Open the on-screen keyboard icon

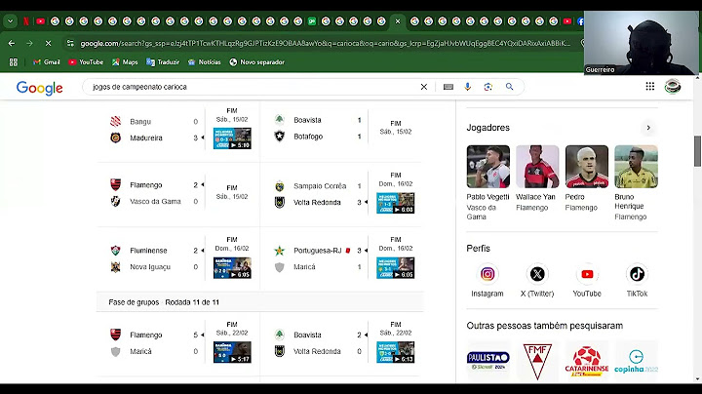448,87
